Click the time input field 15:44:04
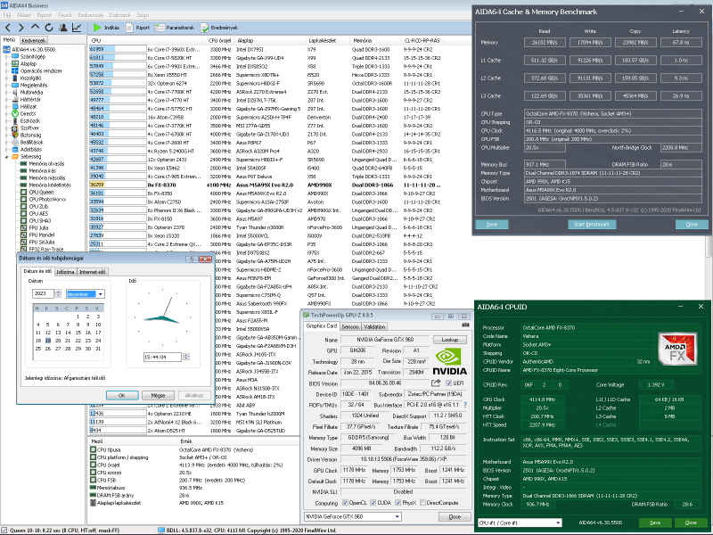The width and height of the screenshot is (713, 535). point(162,358)
